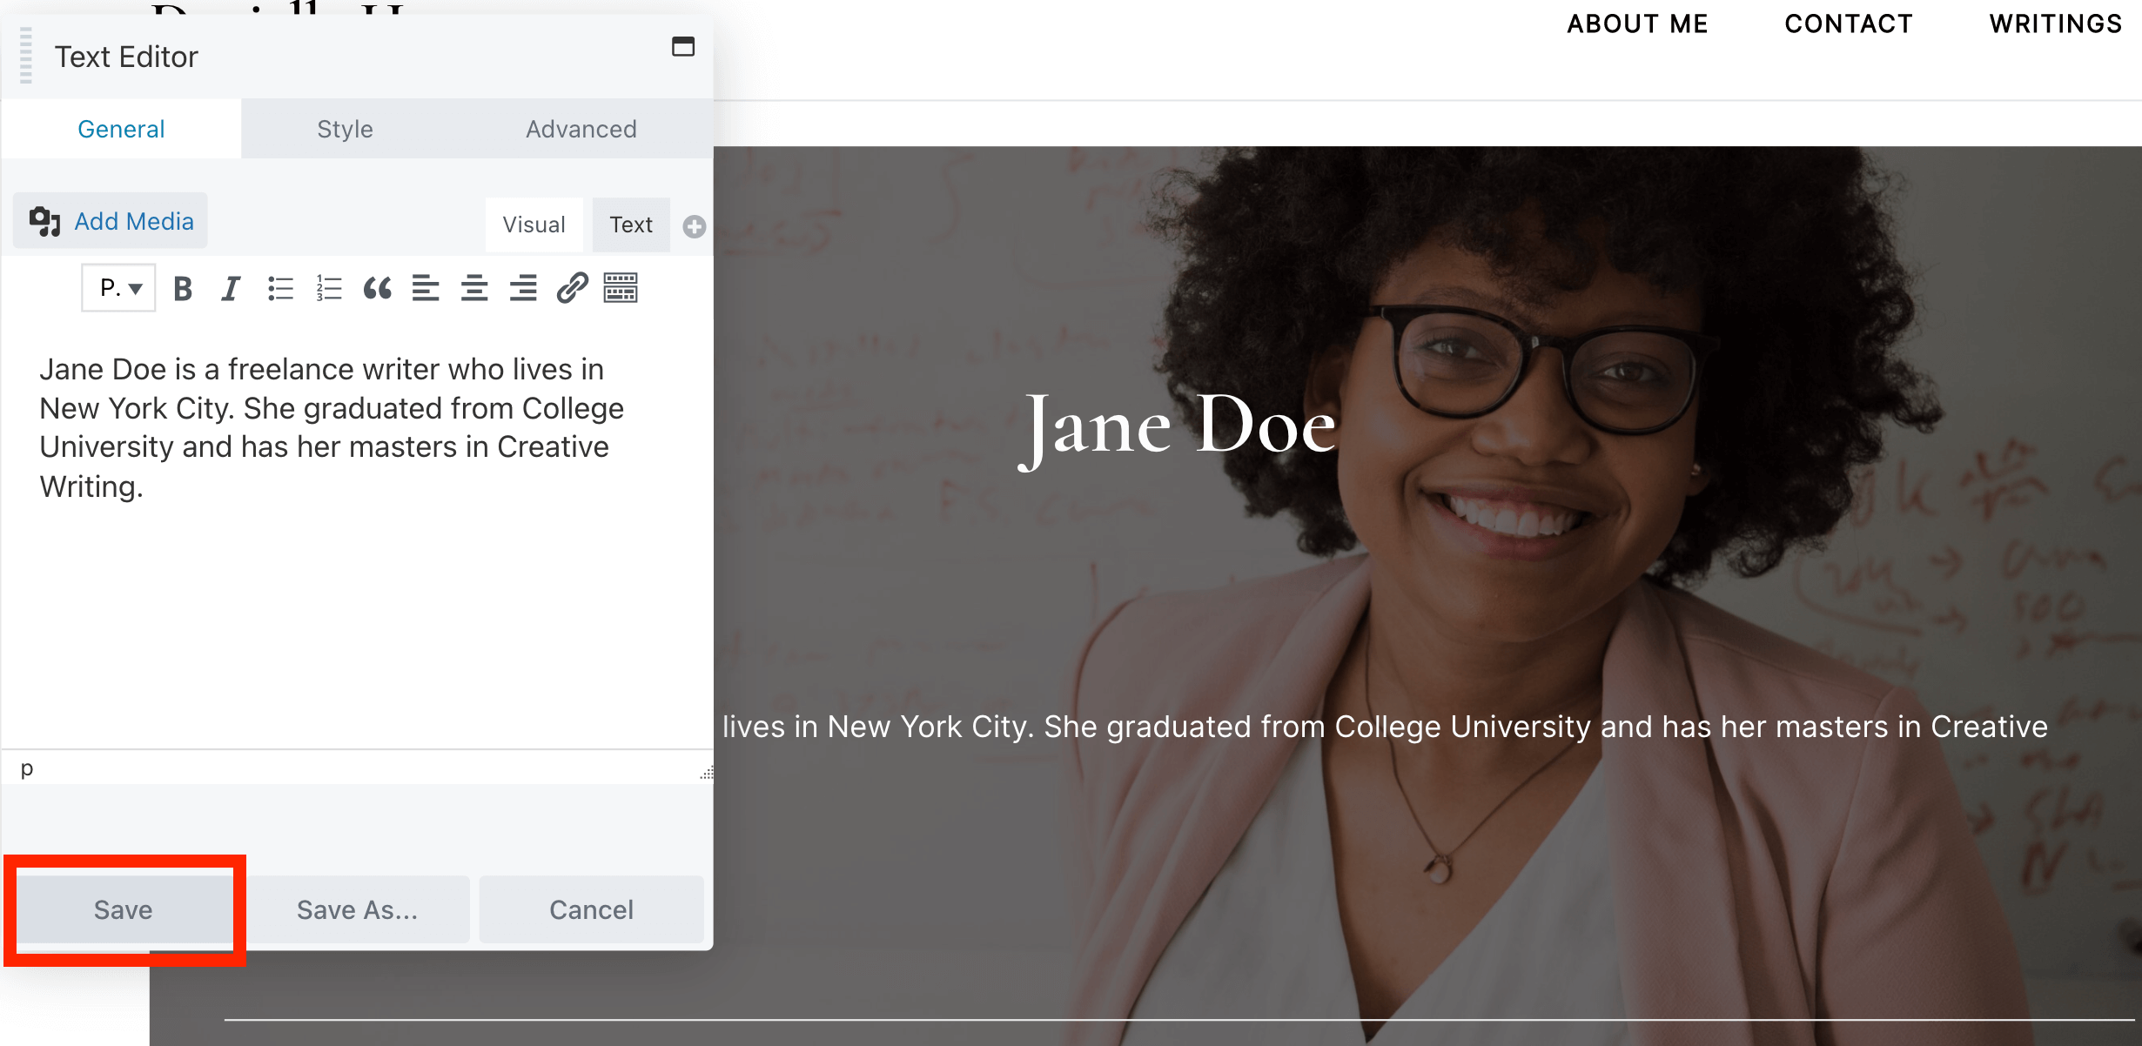Click the Unordered list icon
This screenshot has height=1046, width=2142.
coord(279,287)
